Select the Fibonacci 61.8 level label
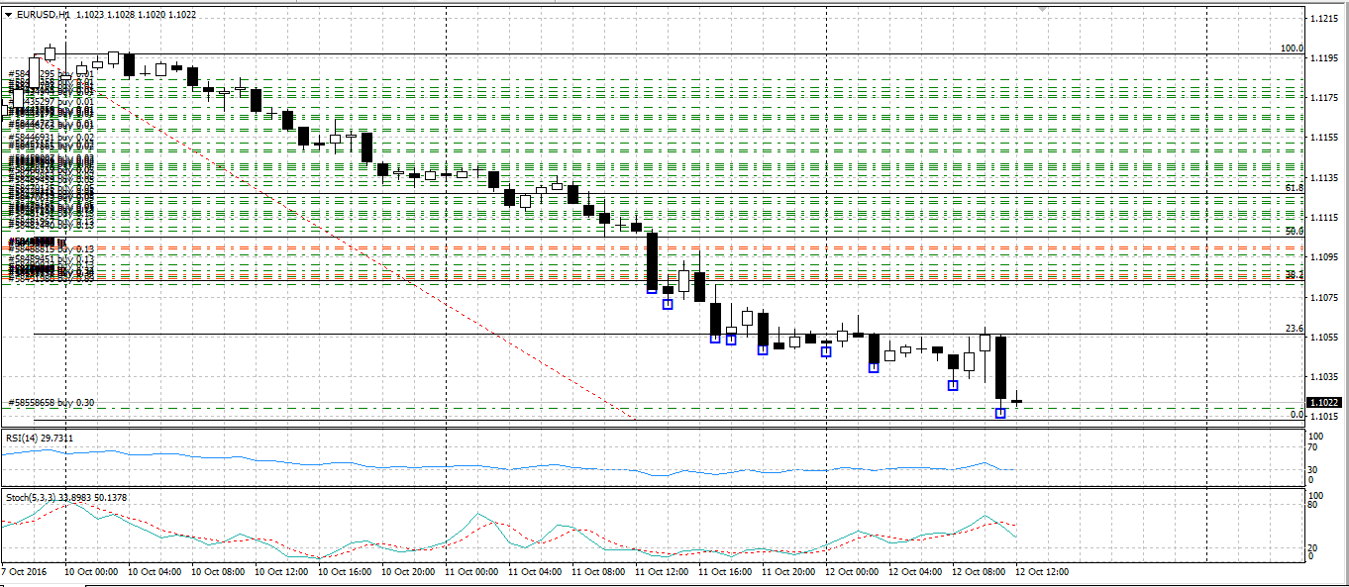 coord(1295,187)
